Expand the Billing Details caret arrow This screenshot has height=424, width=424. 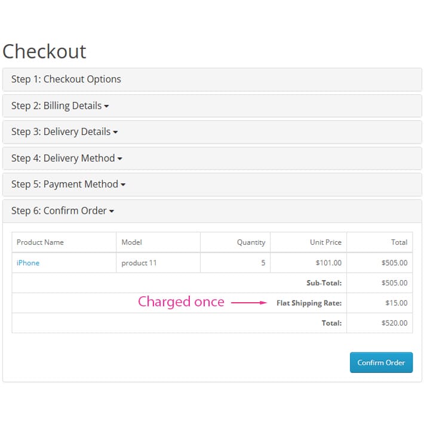[x=106, y=106]
